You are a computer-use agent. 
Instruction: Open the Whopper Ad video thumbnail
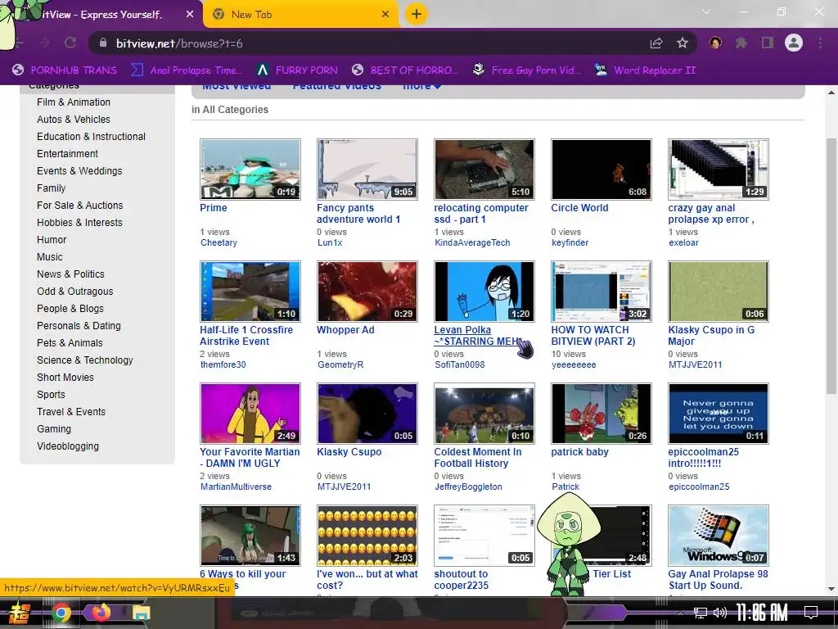(367, 291)
